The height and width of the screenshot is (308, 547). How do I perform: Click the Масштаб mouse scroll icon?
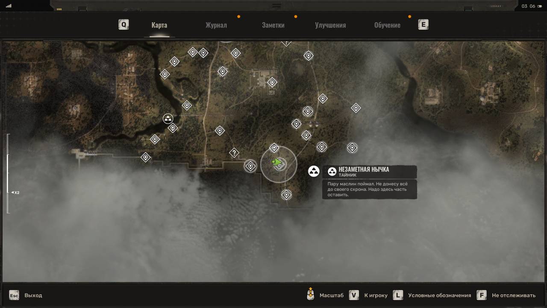[311, 295]
